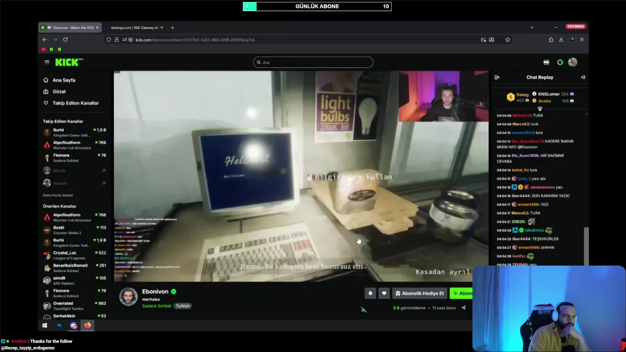Click the 0xkog top gifter entry
This screenshot has height=352, width=626.
point(518,97)
